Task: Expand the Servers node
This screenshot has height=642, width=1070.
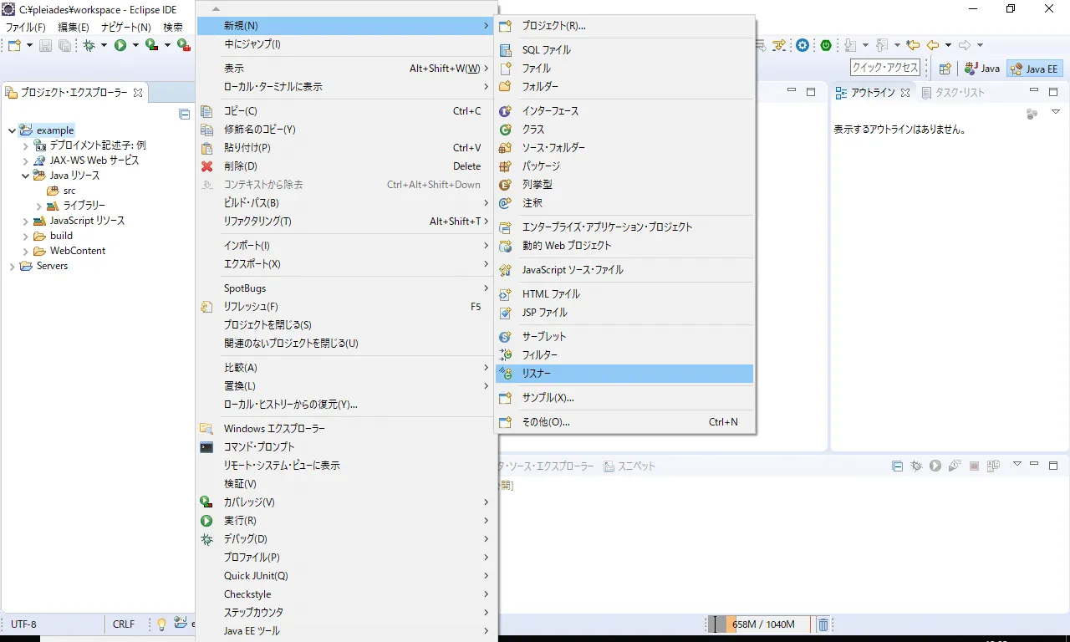Action: [x=12, y=266]
